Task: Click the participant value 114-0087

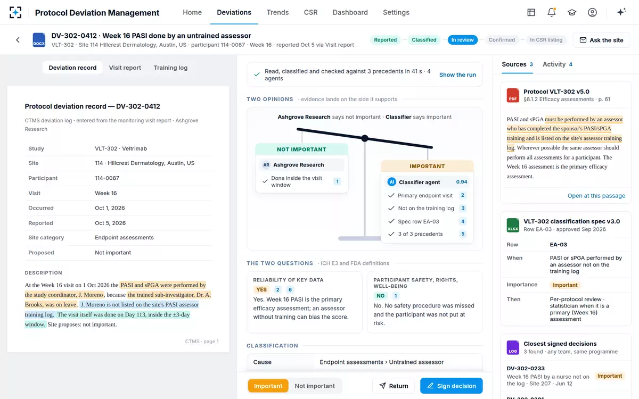Action: [107, 178]
